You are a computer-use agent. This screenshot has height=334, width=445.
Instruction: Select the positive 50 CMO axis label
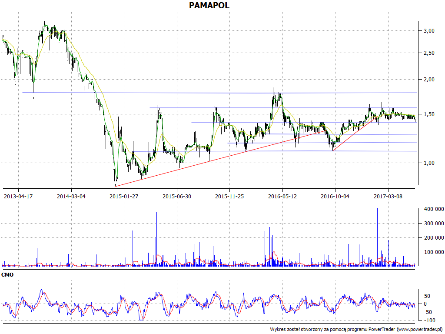click(427, 296)
